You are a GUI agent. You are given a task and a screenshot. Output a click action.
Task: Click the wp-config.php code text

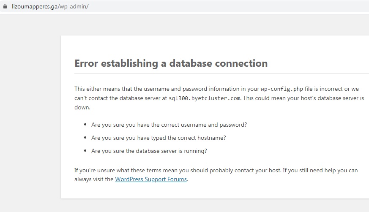pos(282,89)
